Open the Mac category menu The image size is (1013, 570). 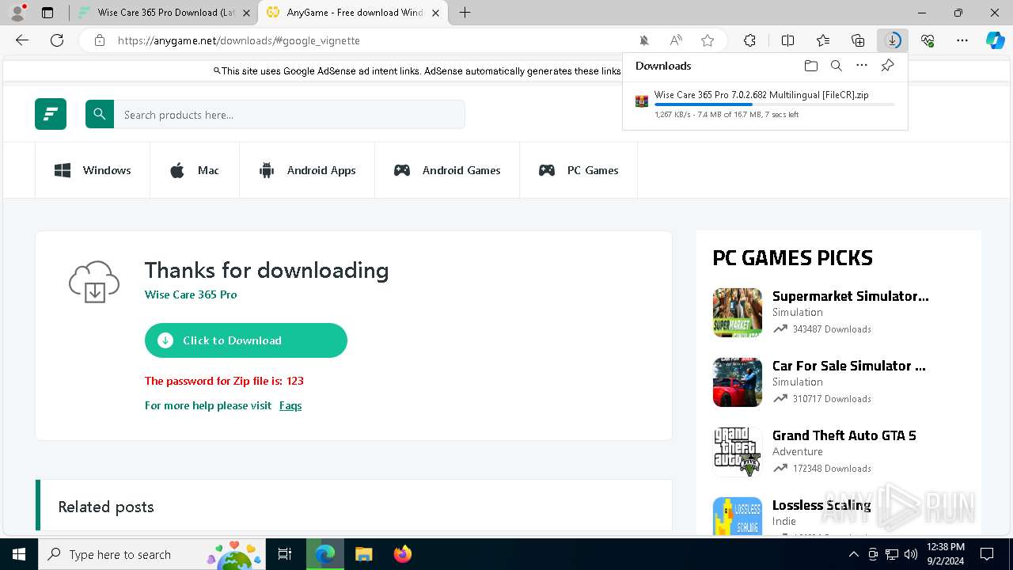(x=195, y=170)
